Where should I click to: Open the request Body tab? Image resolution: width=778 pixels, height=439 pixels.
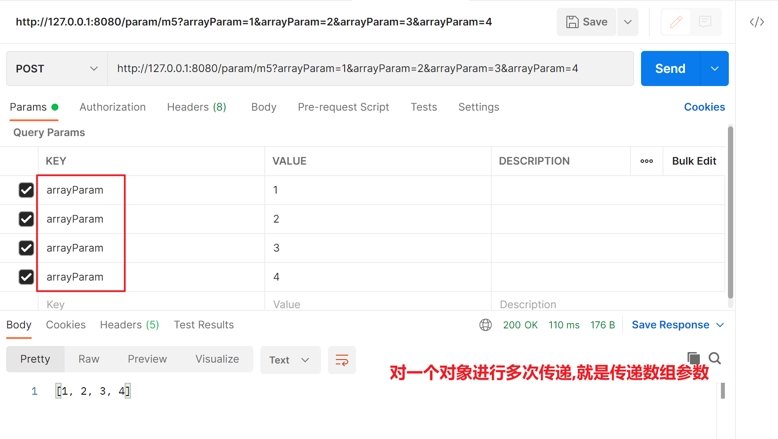tap(264, 107)
